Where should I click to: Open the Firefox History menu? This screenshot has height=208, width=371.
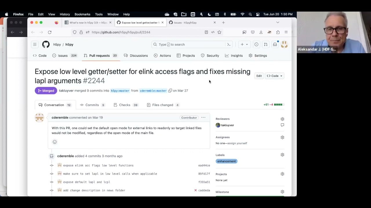65,14
